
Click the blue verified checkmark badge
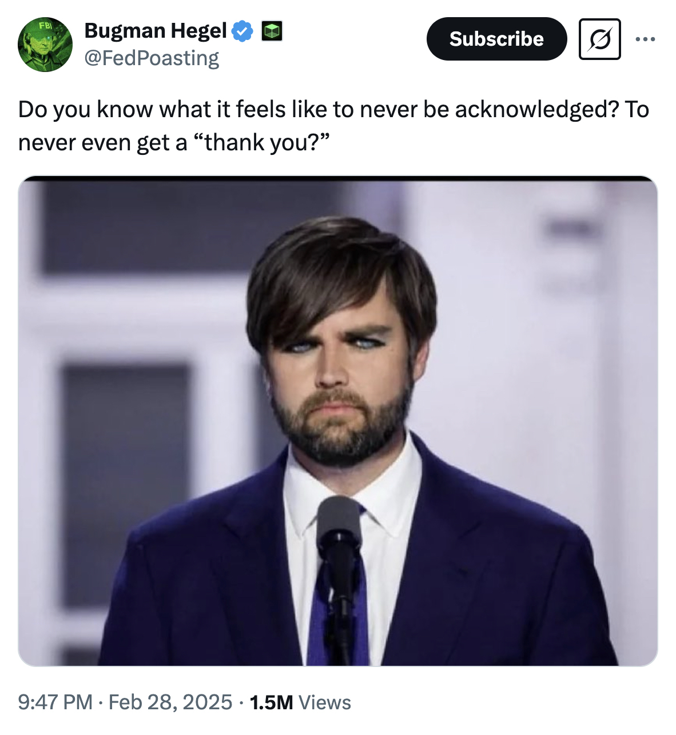[x=244, y=31]
